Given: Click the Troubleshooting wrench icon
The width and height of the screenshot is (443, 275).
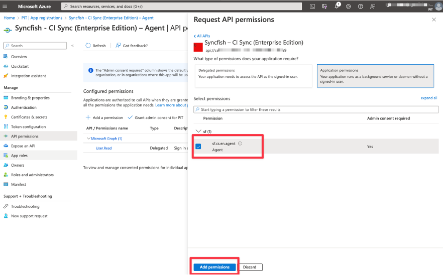Looking at the screenshot, I should [6, 206].
